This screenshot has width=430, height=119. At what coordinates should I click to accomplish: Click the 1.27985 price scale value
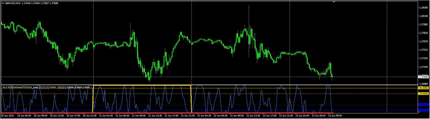tap(423, 25)
